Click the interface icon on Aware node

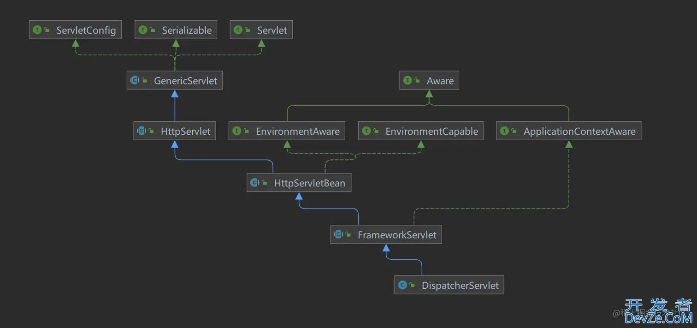[x=408, y=80]
